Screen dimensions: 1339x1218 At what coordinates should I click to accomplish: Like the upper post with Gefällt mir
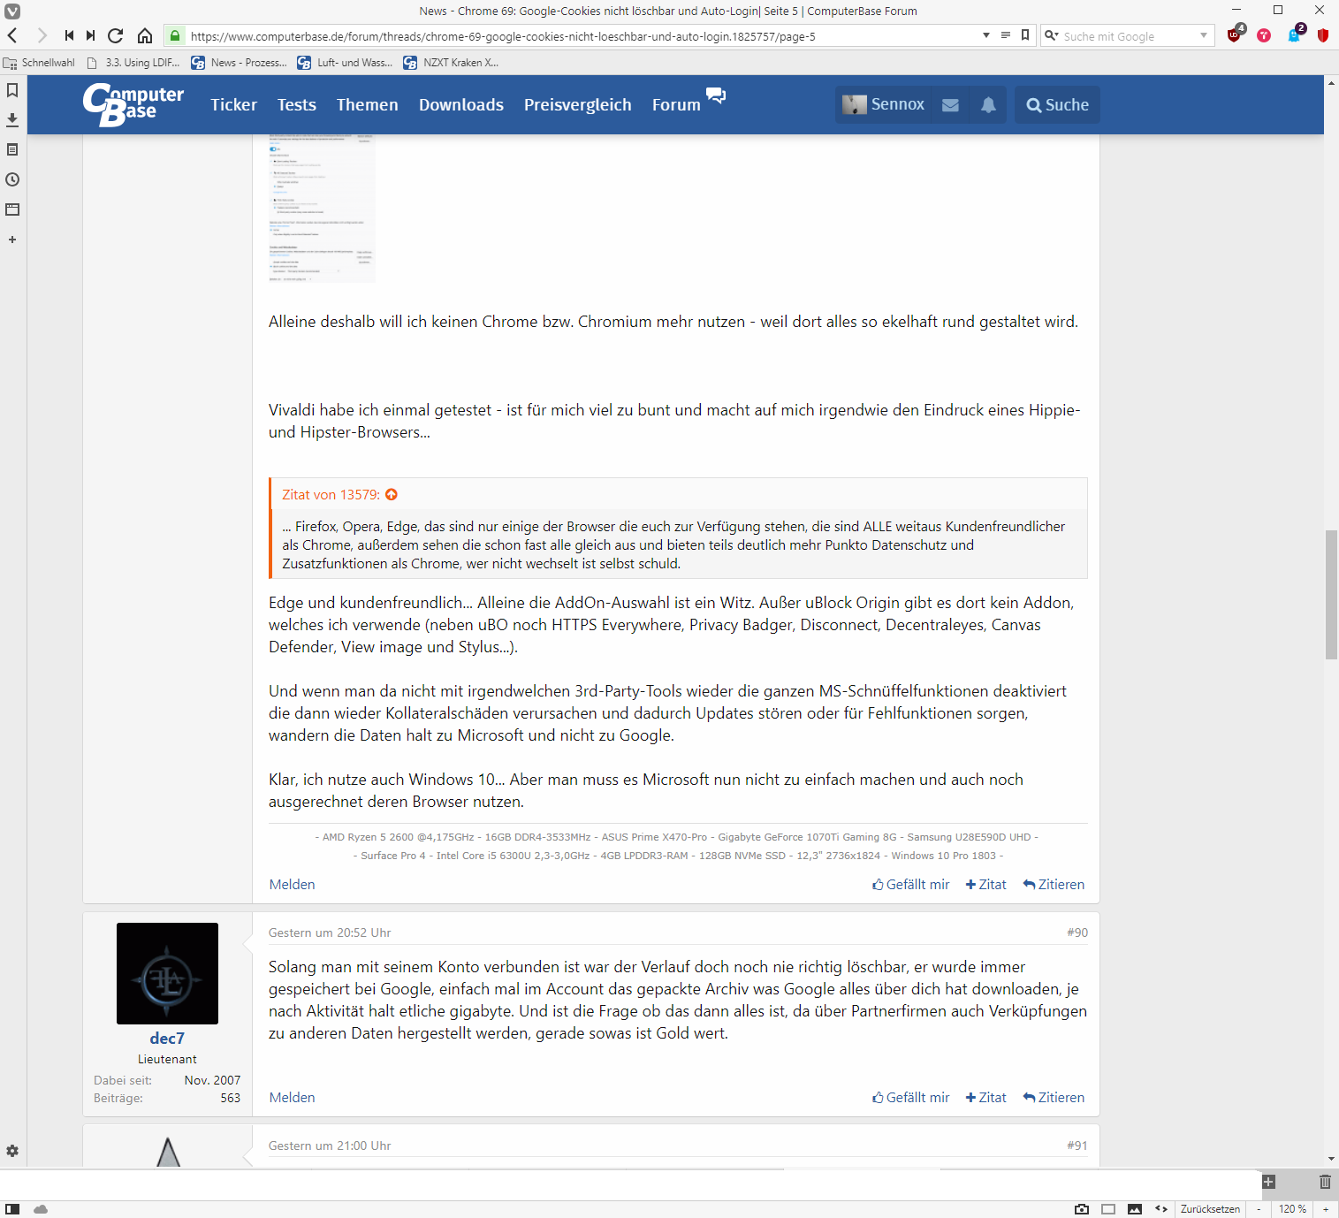click(x=911, y=885)
